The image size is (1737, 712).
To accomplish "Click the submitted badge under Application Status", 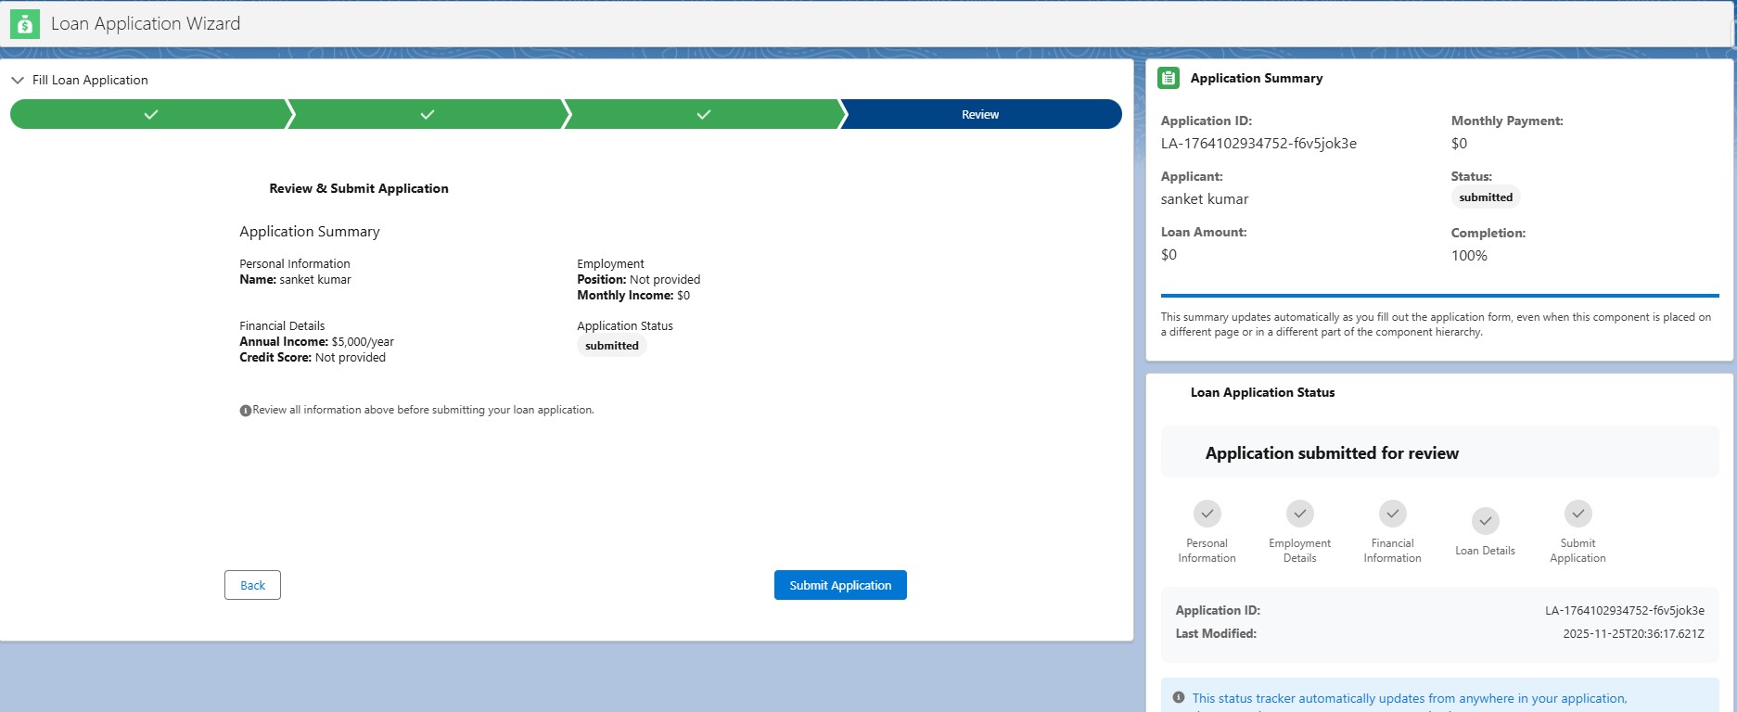I will pyautogui.click(x=612, y=346).
